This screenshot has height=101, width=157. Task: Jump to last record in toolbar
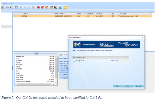34,7
